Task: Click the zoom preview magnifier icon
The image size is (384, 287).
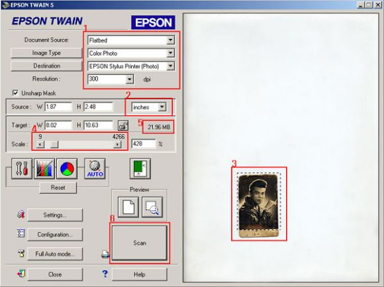Action: [x=152, y=207]
